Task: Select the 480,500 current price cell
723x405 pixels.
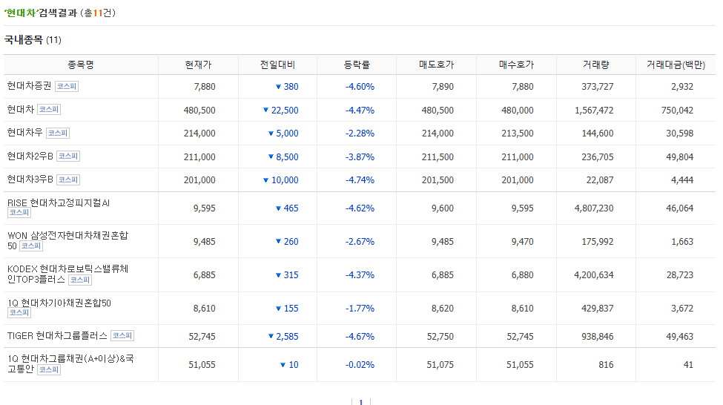Action: 199,111
